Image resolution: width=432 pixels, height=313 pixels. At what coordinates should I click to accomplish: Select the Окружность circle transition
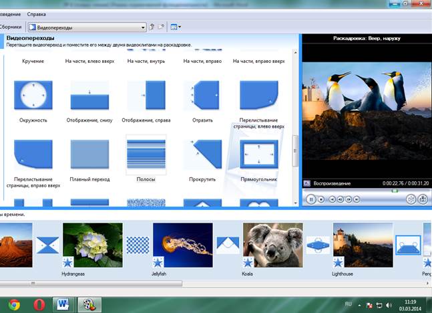point(33,95)
